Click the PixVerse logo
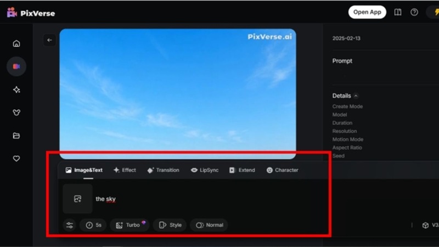This screenshot has height=247, width=439. (31, 13)
